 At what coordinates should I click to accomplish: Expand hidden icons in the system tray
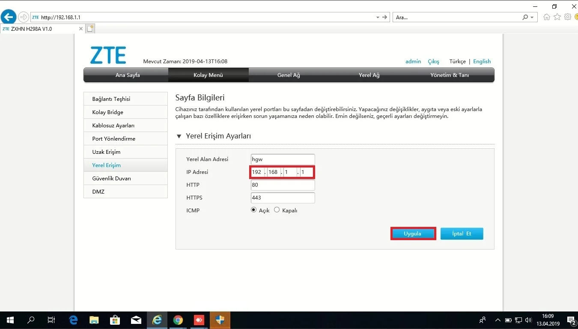point(498,320)
